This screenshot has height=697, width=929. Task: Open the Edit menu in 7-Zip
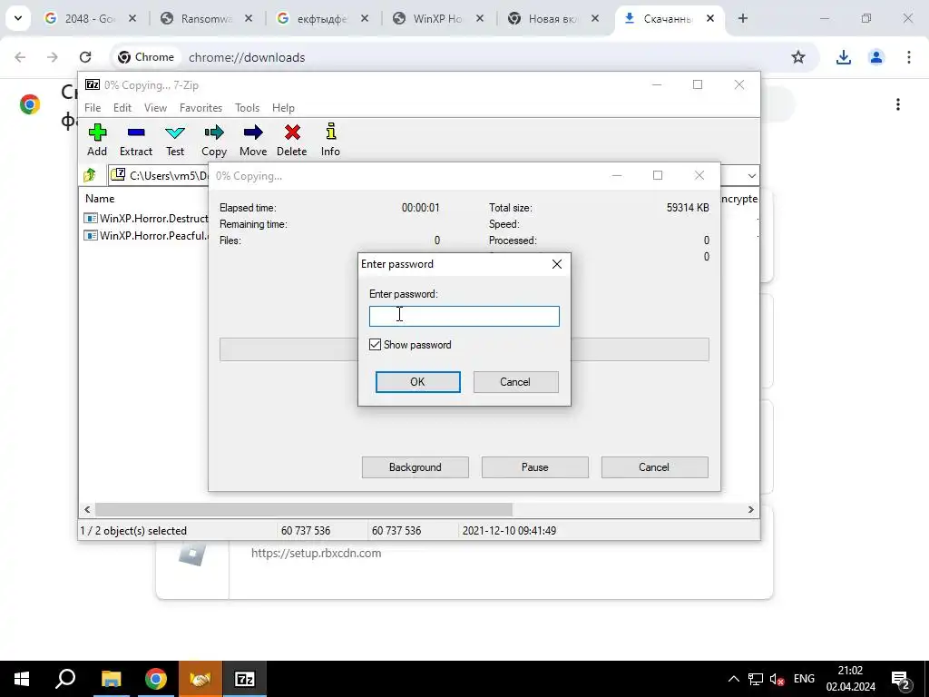click(122, 108)
